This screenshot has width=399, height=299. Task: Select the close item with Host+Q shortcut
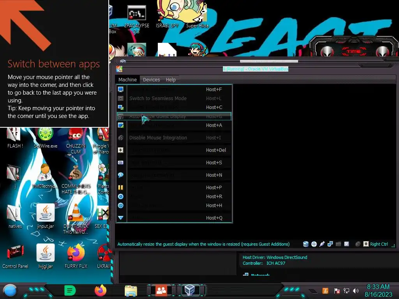pyautogui.click(x=174, y=218)
